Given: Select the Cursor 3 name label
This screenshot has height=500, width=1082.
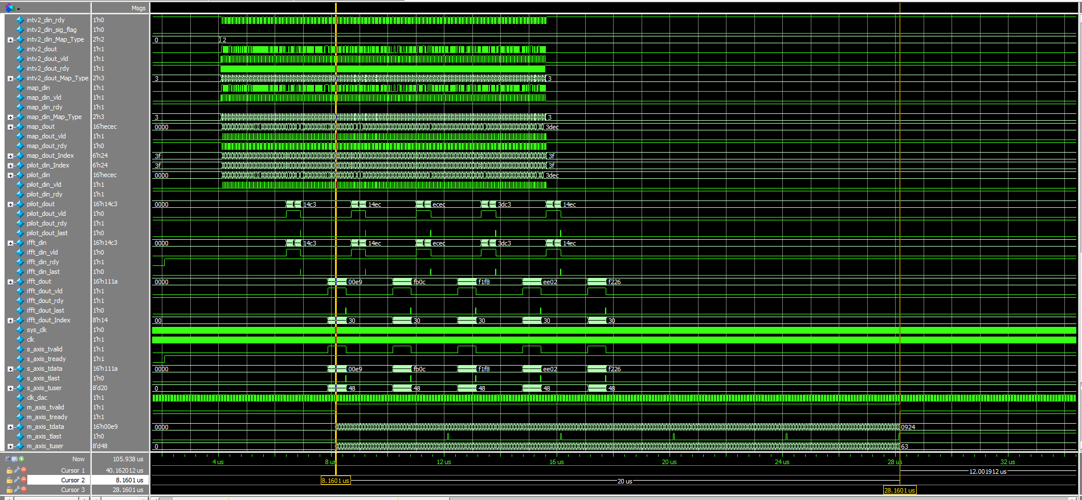Looking at the screenshot, I should (x=73, y=490).
